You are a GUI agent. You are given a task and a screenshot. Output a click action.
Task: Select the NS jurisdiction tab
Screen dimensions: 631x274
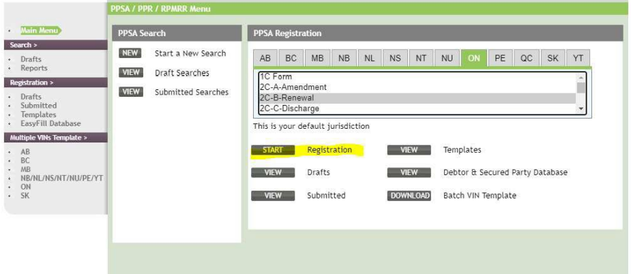coord(395,59)
